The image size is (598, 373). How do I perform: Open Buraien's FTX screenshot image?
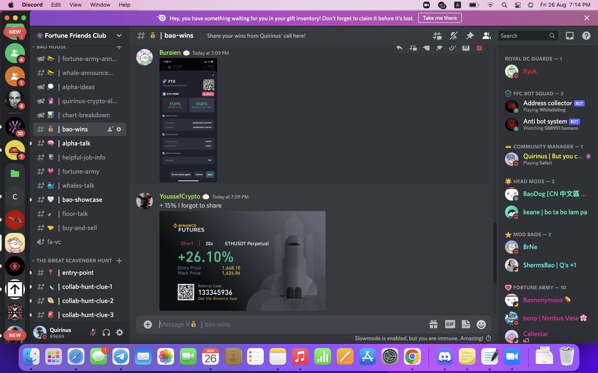pos(188,120)
